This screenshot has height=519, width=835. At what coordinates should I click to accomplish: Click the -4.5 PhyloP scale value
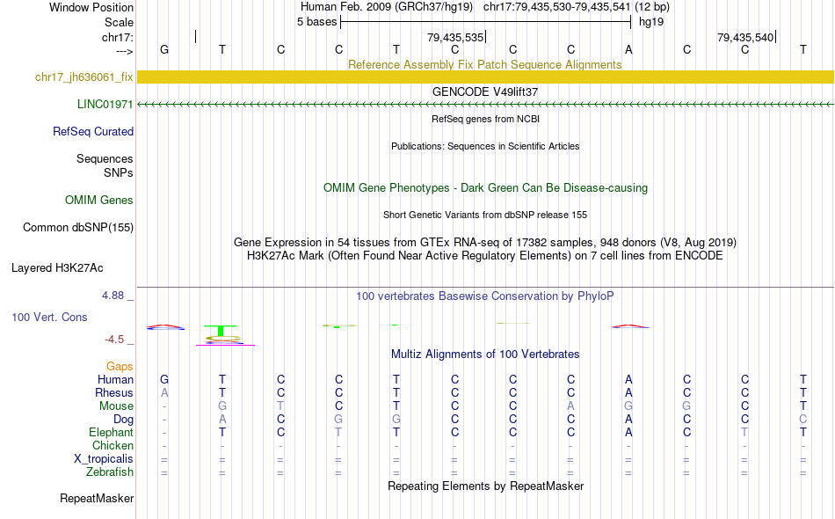[x=114, y=340]
